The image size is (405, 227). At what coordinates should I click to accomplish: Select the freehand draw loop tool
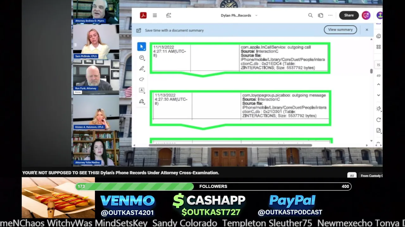point(141,79)
